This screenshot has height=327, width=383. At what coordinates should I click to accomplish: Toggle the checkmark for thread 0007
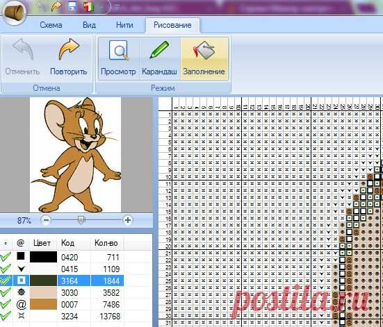6,304
